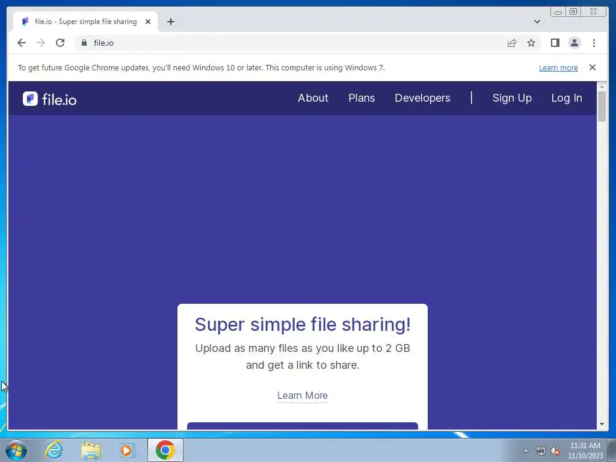Image resolution: width=616 pixels, height=462 pixels.
Task: Click the page scrollbar thumb
Action: click(x=602, y=106)
